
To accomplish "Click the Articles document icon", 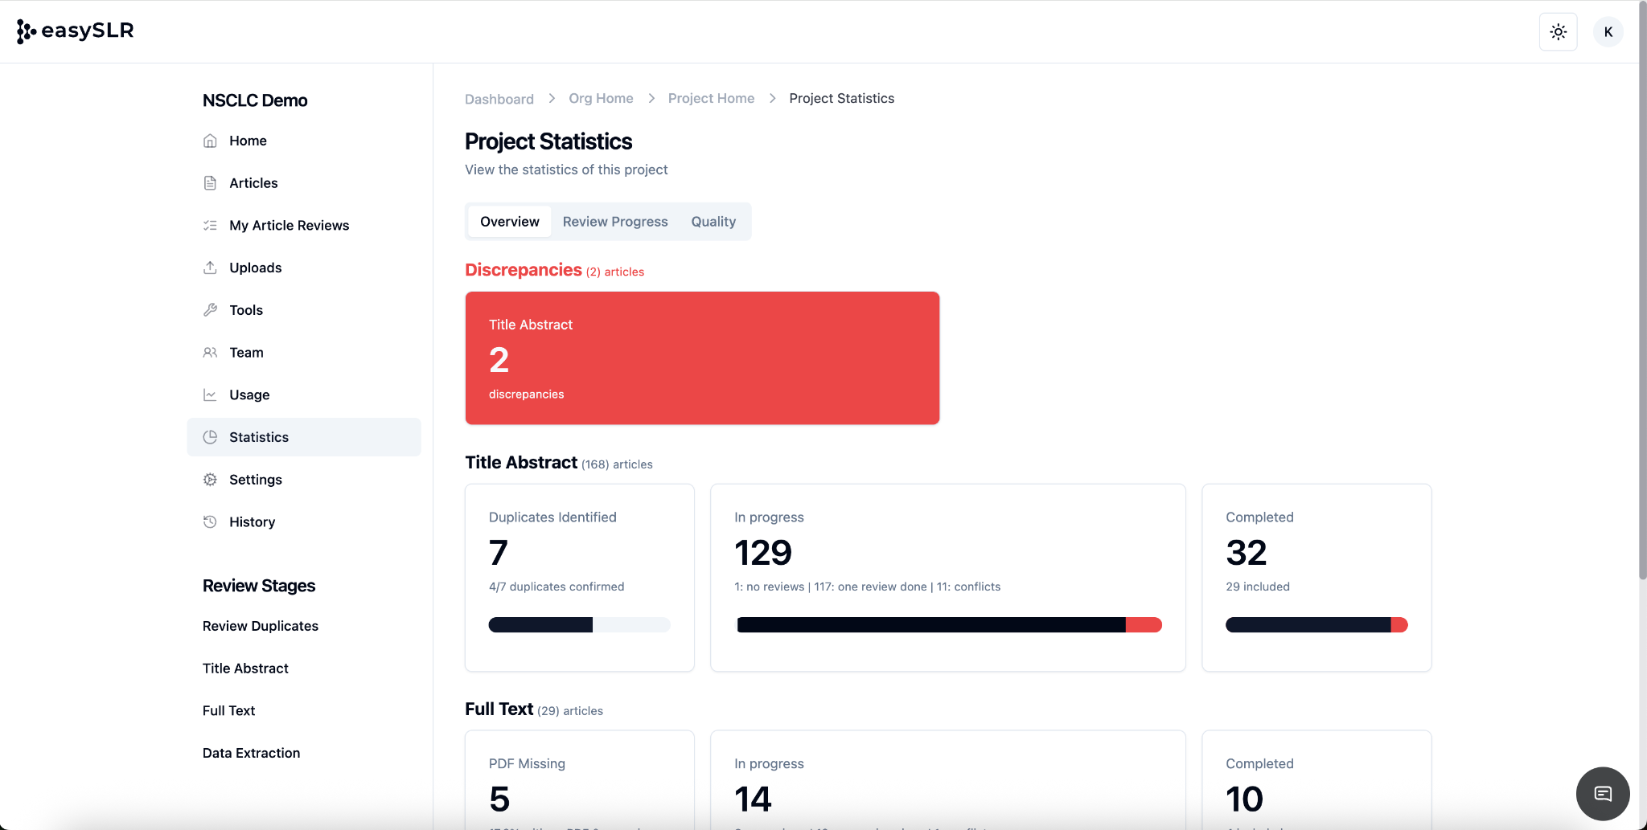I will click(210, 183).
